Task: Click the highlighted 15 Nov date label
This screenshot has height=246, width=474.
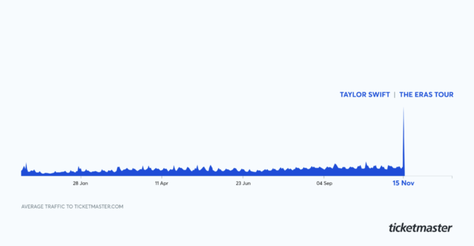Action: pos(403,184)
